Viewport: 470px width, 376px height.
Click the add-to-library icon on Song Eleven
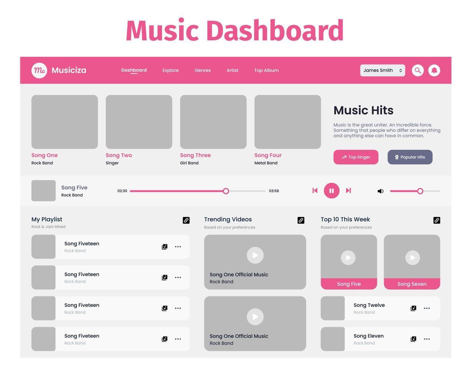(414, 339)
